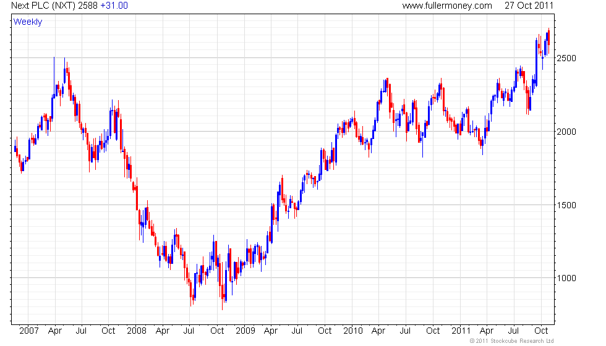Click the www.fullermoney.com site label
The height and width of the screenshot is (346, 606).
click(447, 6)
